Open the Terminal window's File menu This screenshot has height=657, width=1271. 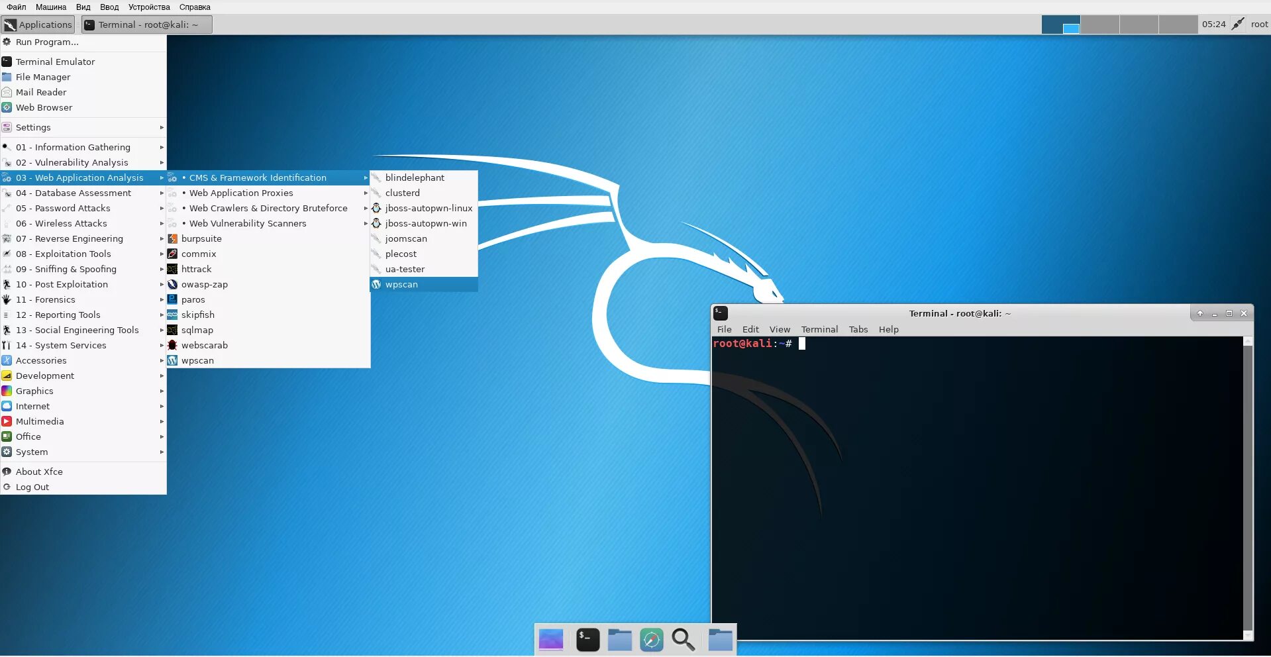pos(725,329)
